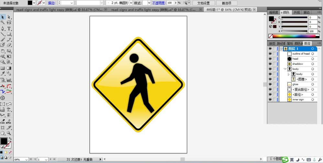Hide the 'shaddow' layer
Viewport: 323px width, 163px height.
(x=270, y=64)
